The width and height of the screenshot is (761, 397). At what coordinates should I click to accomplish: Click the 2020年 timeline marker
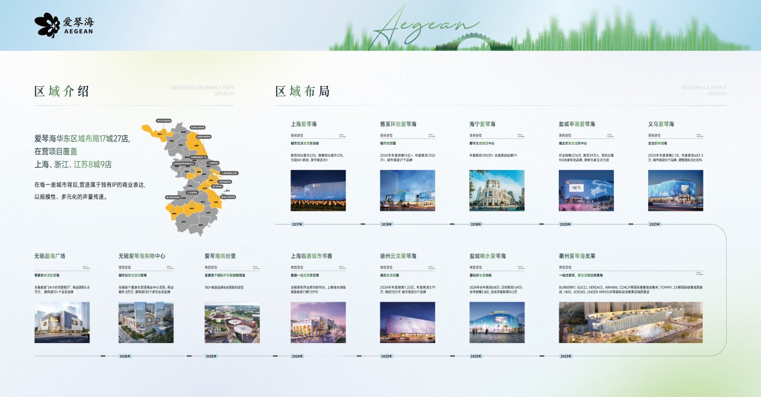(x=565, y=225)
